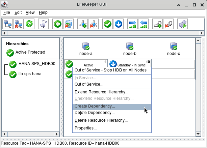Image resolution: width=207 pixels, height=148 pixels.
Task: Click the Delete Resource Hierarchy trash icon
Action: tap(69, 24)
